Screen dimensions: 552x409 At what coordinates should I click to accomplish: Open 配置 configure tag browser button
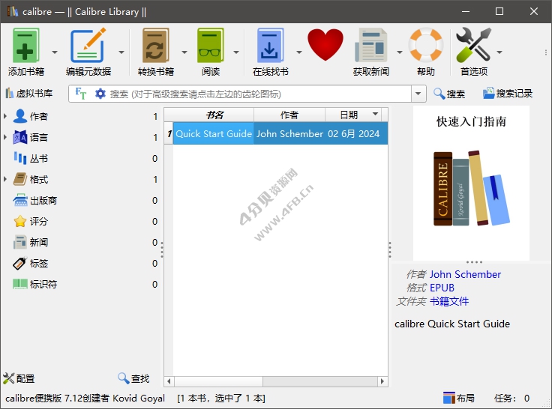pyautogui.click(x=19, y=378)
